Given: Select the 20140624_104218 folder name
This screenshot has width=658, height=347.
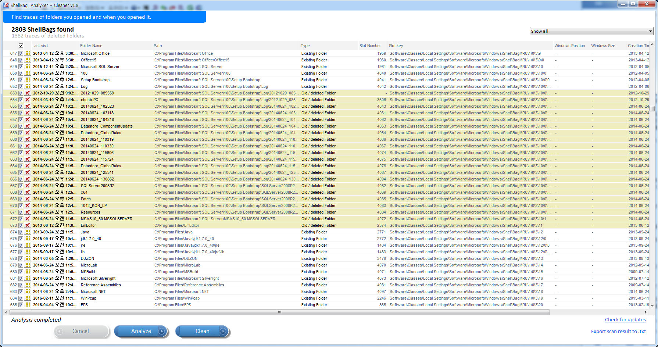Looking at the screenshot, I should point(97,119).
